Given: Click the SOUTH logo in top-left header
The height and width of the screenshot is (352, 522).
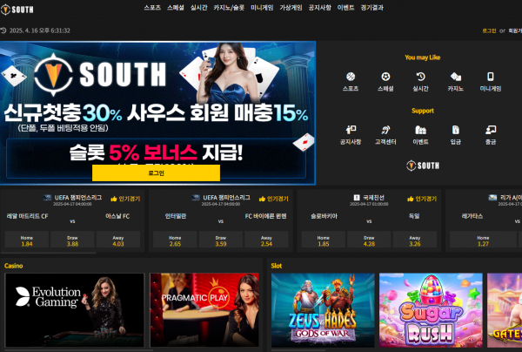Looking at the screenshot, I should (x=18, y=7).
